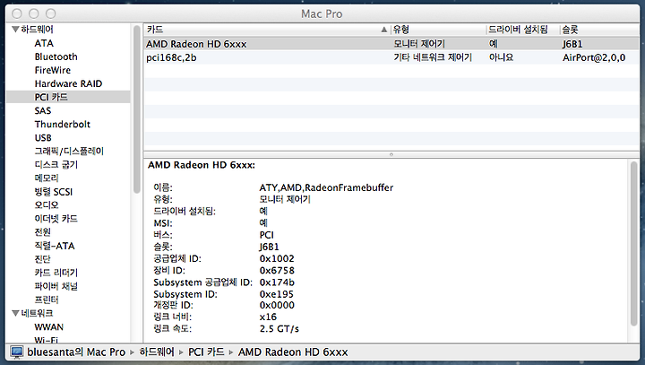Open the 진단 sidebar entry
The image size is (645, 365).
pos(42,259)
